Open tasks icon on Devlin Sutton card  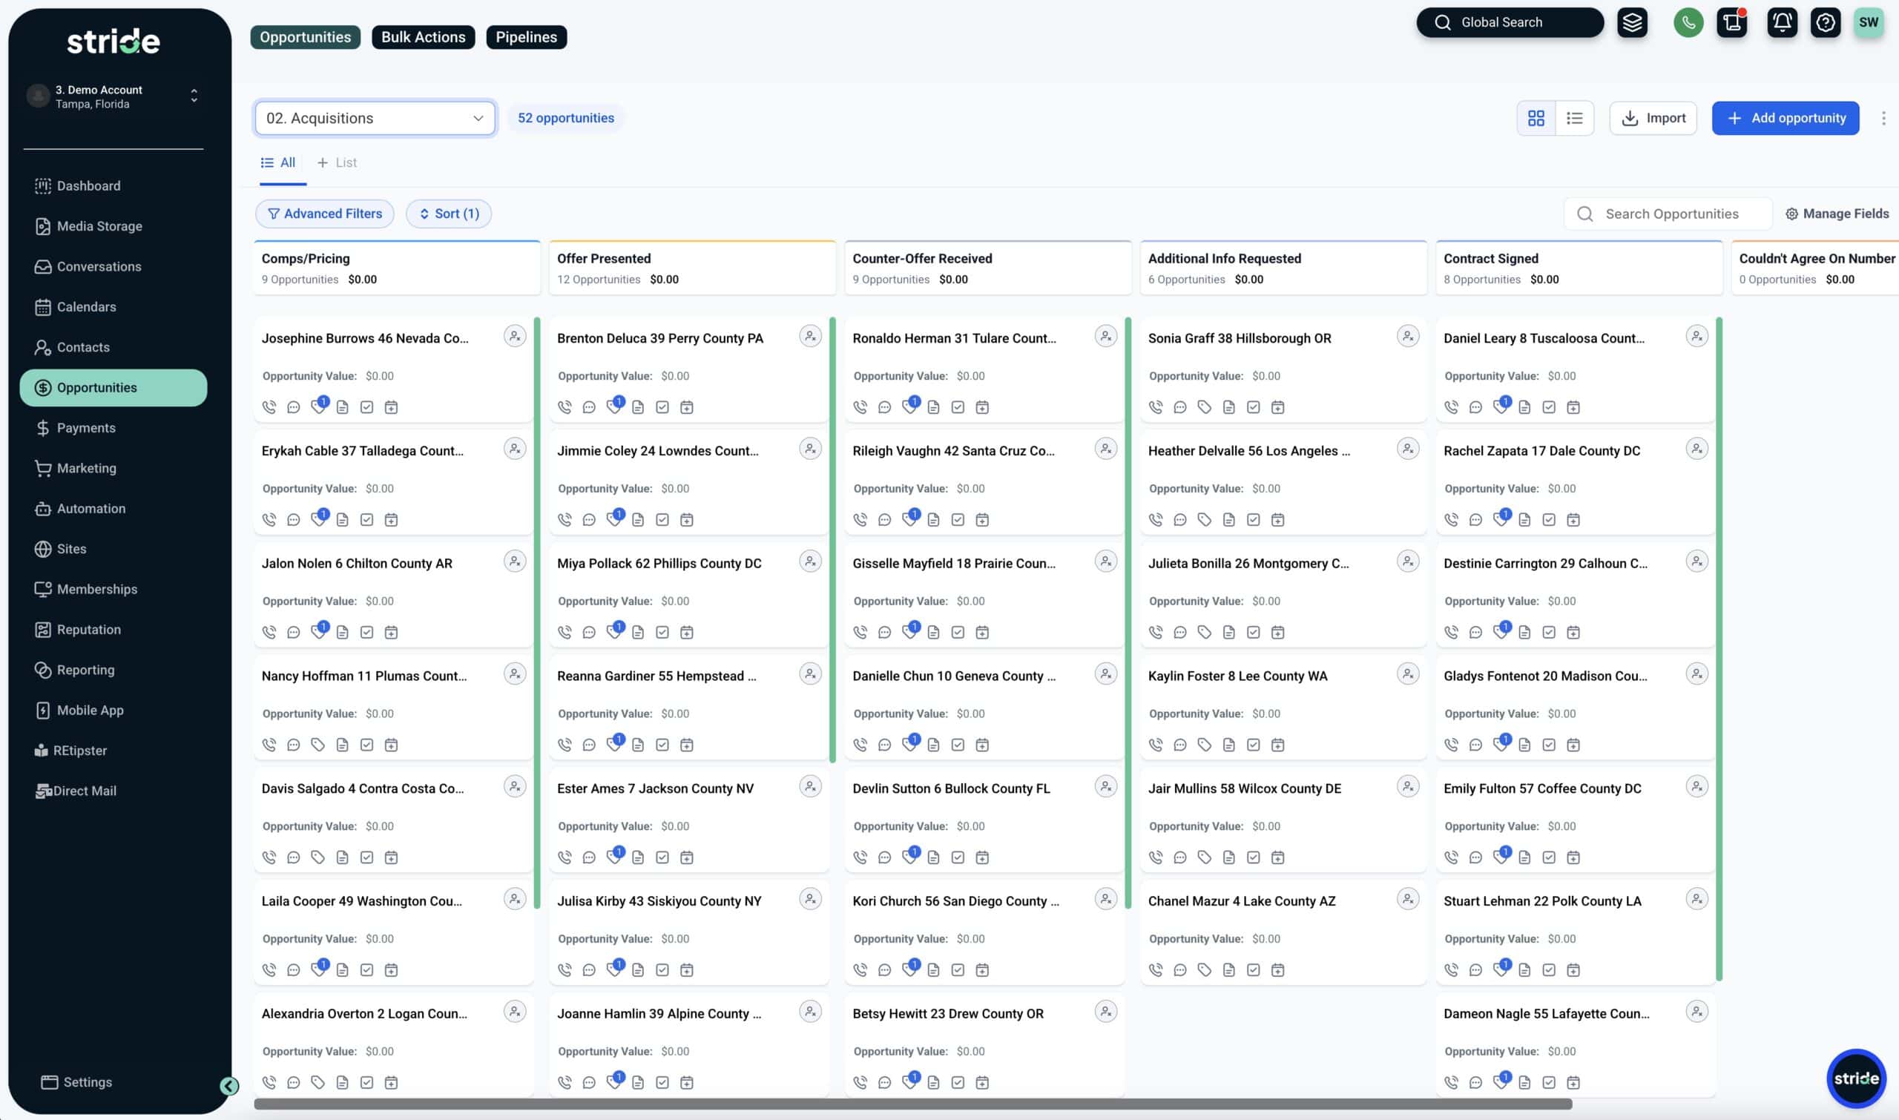(x=958, y=857)
